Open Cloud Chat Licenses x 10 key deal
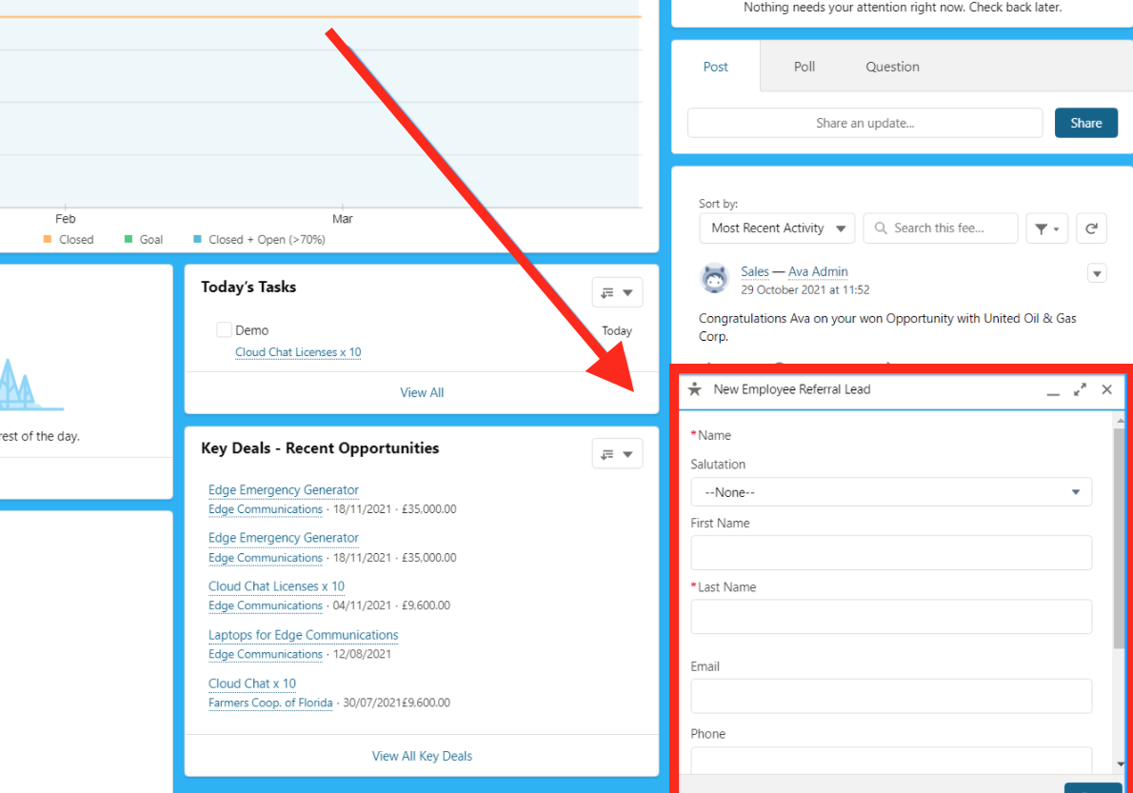This screenshot has width=1133, height=793. click(277, 586)
